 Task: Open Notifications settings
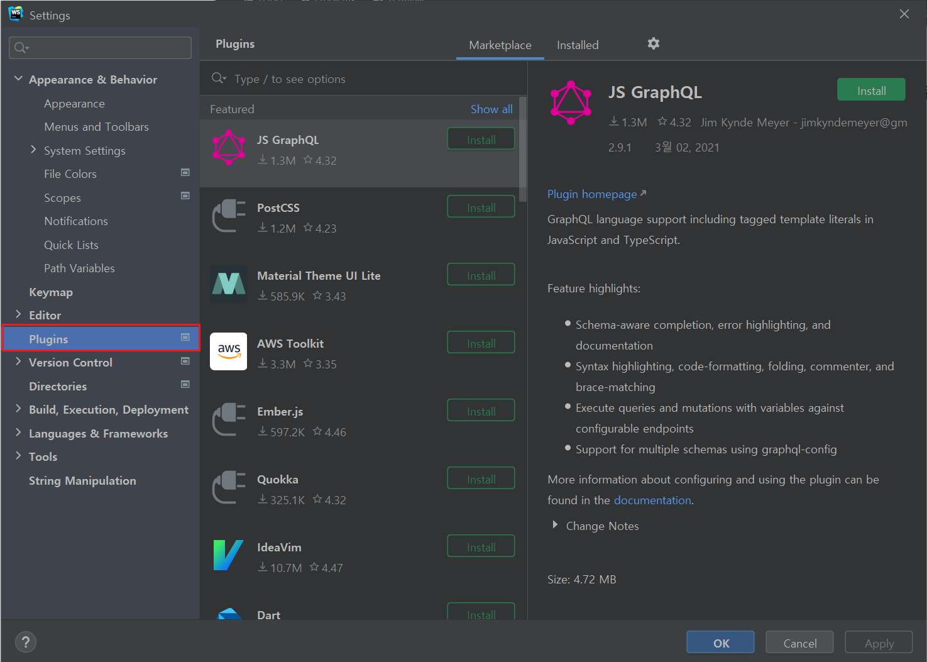[x=76, y=221]
